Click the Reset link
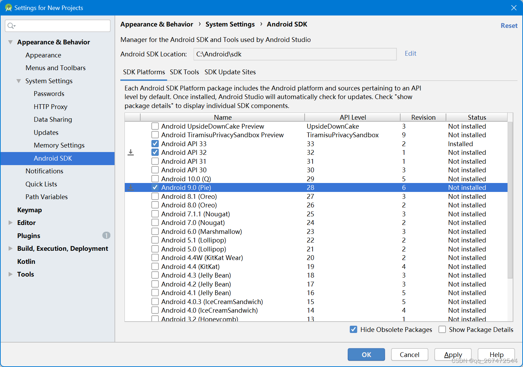This screenshot has height=367, width=523. tap(509, 25)
